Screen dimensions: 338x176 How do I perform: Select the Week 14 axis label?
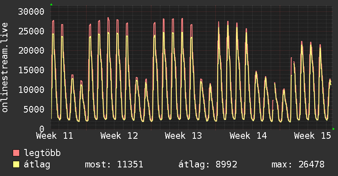click(248, 136)
